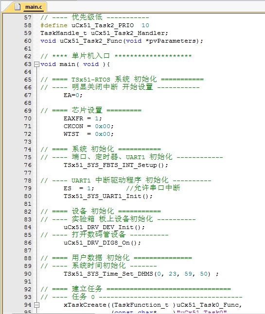Collapse the main function fold at line 63
265x314 pixels.
point(36,64)
